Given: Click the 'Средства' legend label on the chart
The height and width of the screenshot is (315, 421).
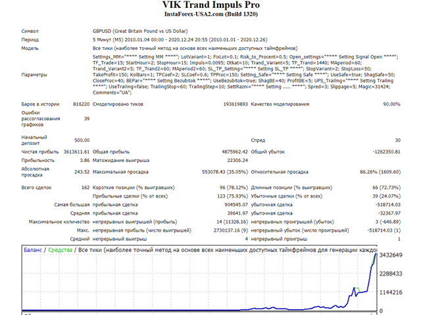Looking at the screenshot, I should [x=60, y=250].
